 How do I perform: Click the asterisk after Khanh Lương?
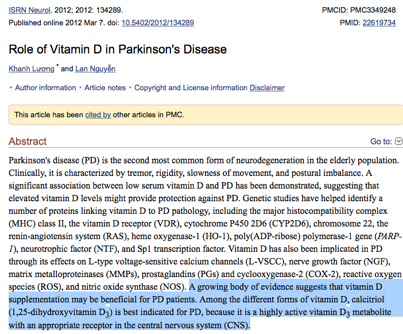click(x=57, y=67)
